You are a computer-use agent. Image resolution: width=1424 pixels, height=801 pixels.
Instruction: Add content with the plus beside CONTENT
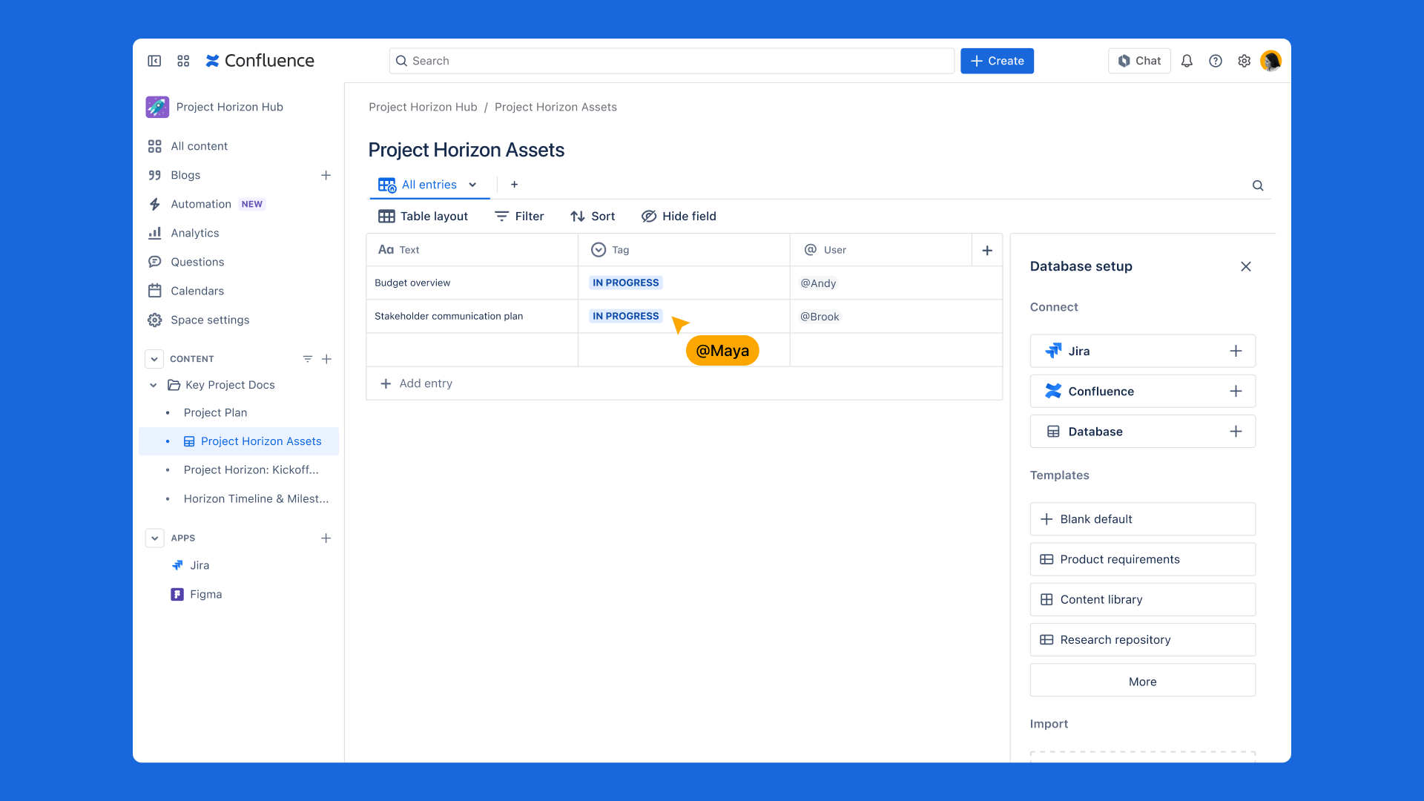pos(326,359)
